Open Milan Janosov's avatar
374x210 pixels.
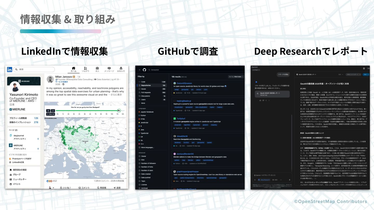(x=50, y=79)
